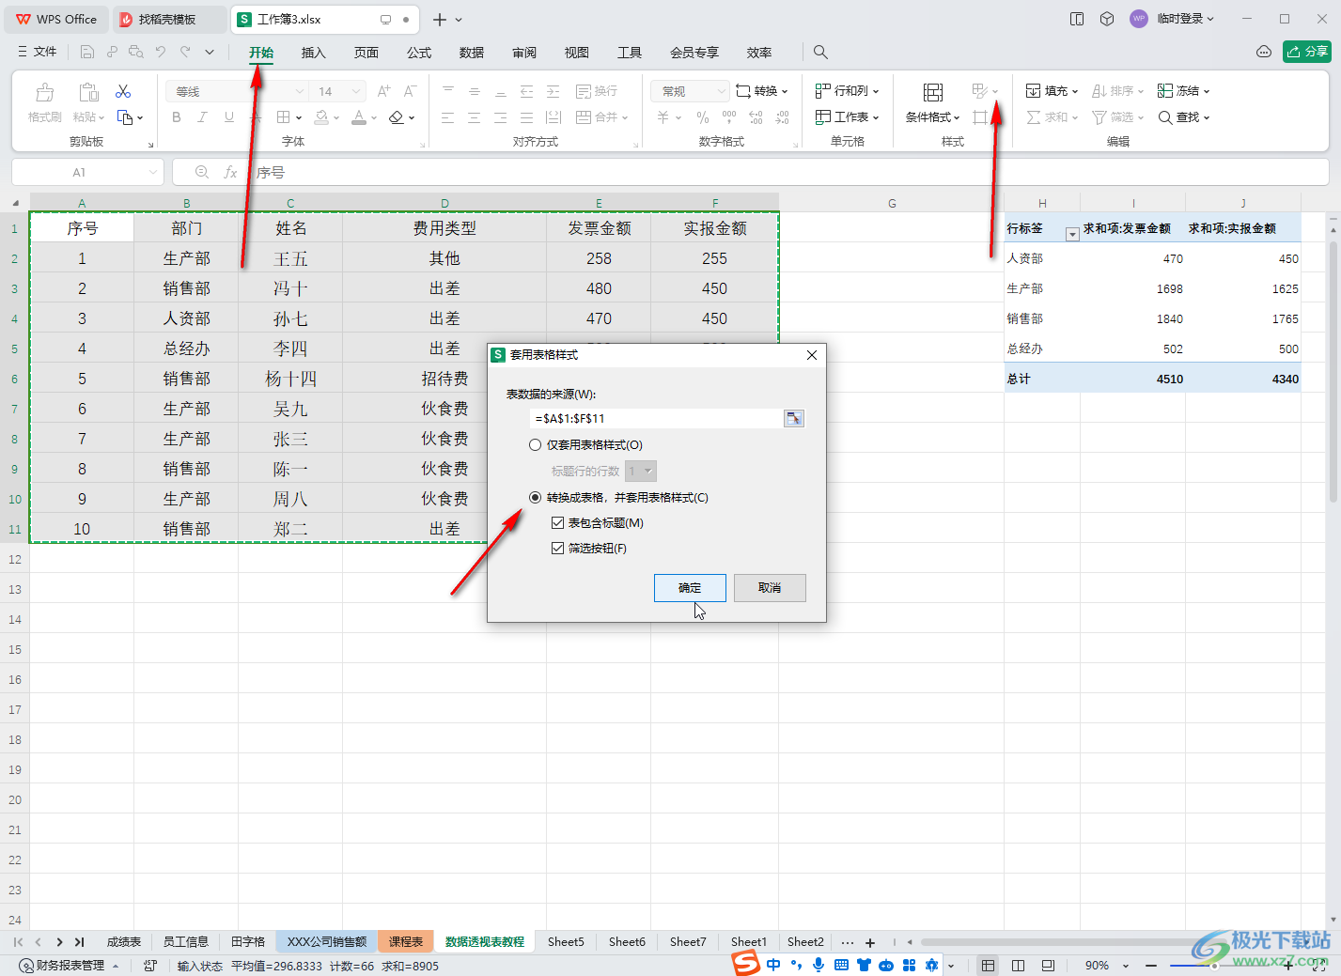
Task: Click cell containing 孙七
Action: pyautogui.click(x=290, y=318)
